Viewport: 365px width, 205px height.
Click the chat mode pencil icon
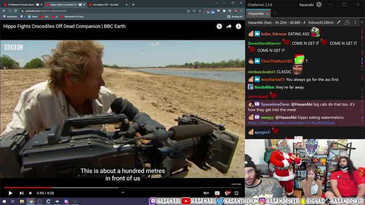[x=339, y=22]
